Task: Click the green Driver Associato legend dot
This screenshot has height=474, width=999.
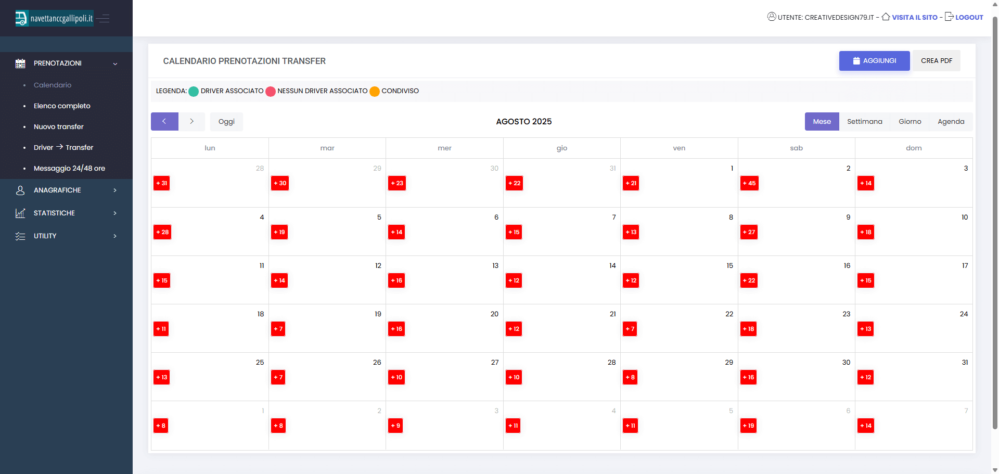Action: [x=194, y=92]
